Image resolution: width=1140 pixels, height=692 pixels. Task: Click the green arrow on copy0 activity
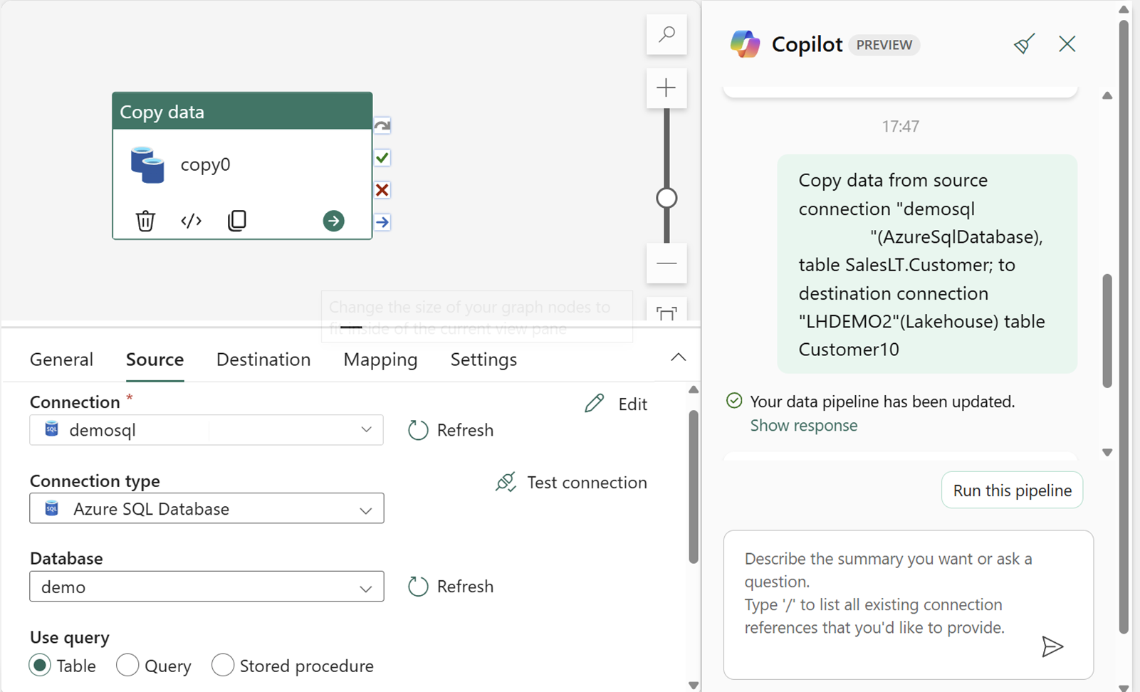tap(333, 221)
